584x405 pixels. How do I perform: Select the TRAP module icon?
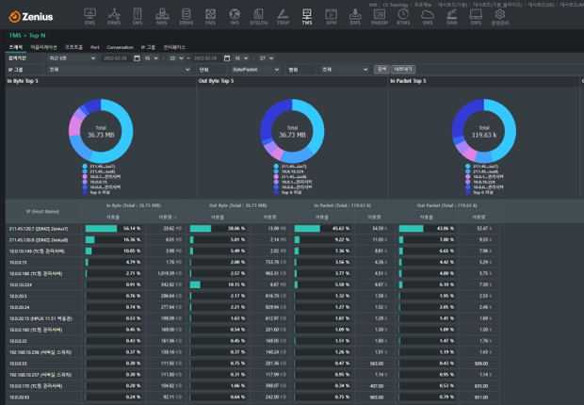[283, 15]
